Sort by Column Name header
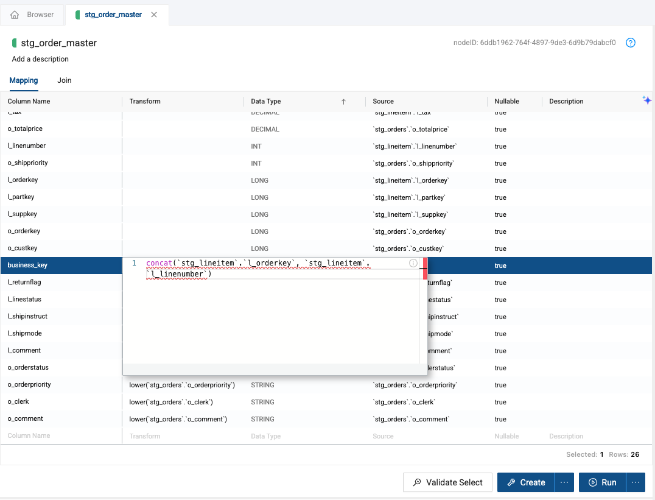This screenshot has width=655, height=500. 29,101
